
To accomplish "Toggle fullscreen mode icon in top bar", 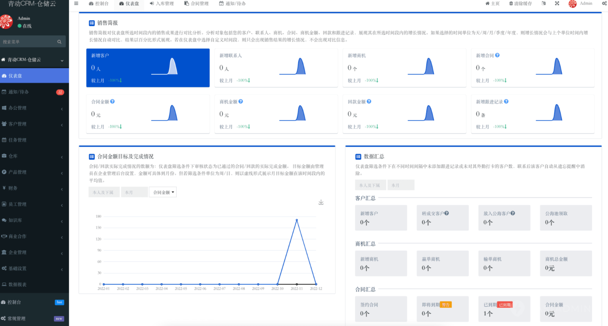I will point(557,4).
